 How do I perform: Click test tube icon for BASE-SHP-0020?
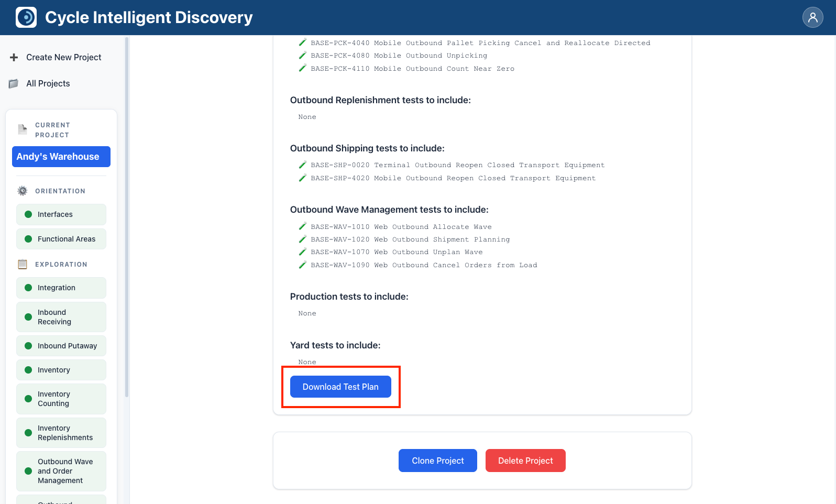coord(303,165)
